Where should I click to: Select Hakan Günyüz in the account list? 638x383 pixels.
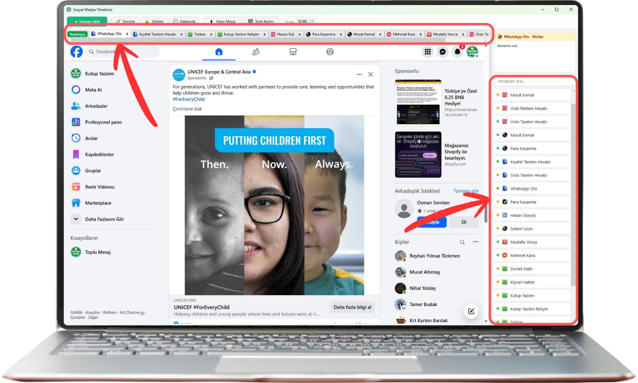pyautogui.click(x=523, y=215)
